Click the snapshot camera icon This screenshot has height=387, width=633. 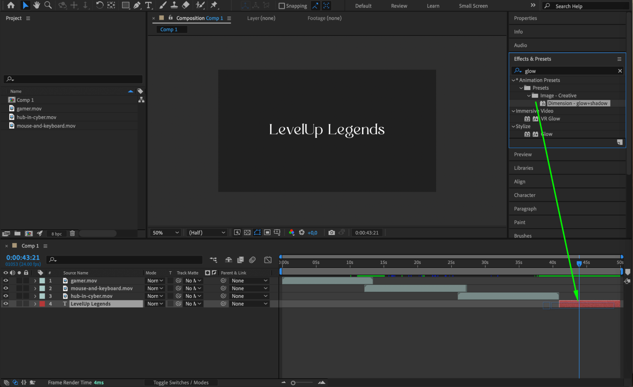[331, 233]
